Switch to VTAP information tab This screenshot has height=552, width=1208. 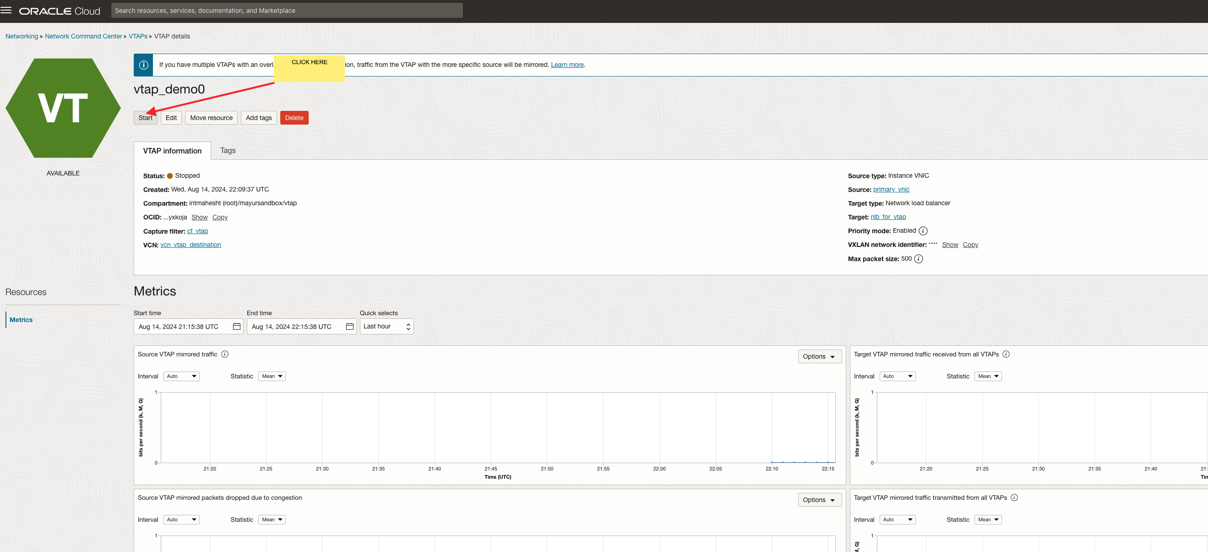coord(172,151)
